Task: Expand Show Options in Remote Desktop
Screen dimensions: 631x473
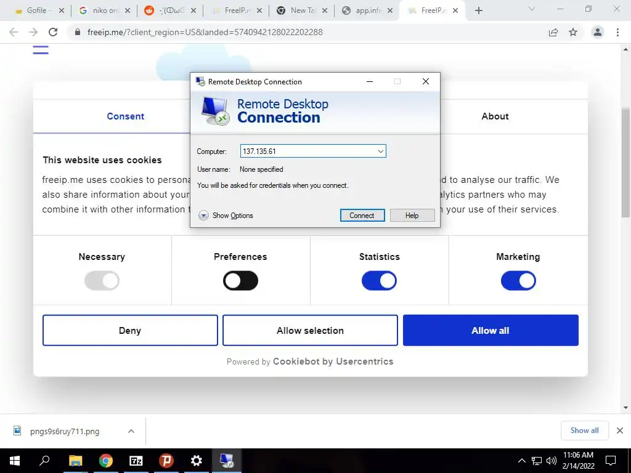Action: [x=226, y=216]
